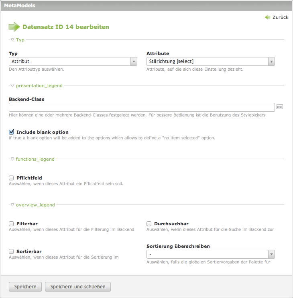This screenshot has height=298, width=293.
Task: Click the MetaModels title bar
Action: tap(146, 6)
